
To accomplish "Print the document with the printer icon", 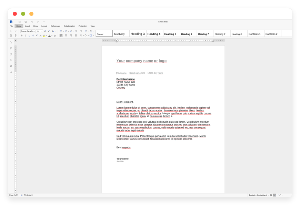I will pos(26,22).
